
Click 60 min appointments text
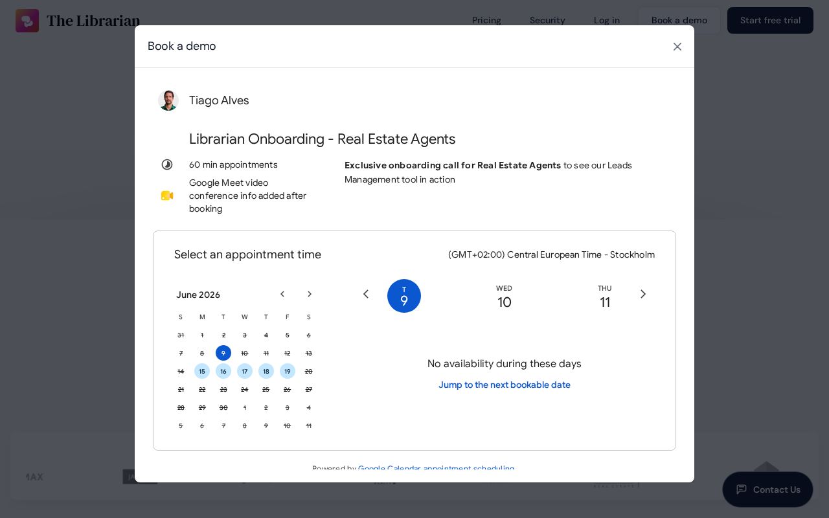pos(233,164)
